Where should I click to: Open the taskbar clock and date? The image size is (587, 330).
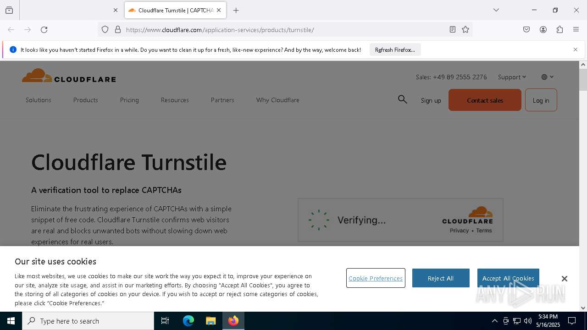[548, 321]
